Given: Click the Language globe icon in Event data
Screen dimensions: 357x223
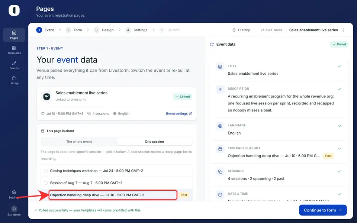Looking at the screenshot, I should (x=220, y=126).
